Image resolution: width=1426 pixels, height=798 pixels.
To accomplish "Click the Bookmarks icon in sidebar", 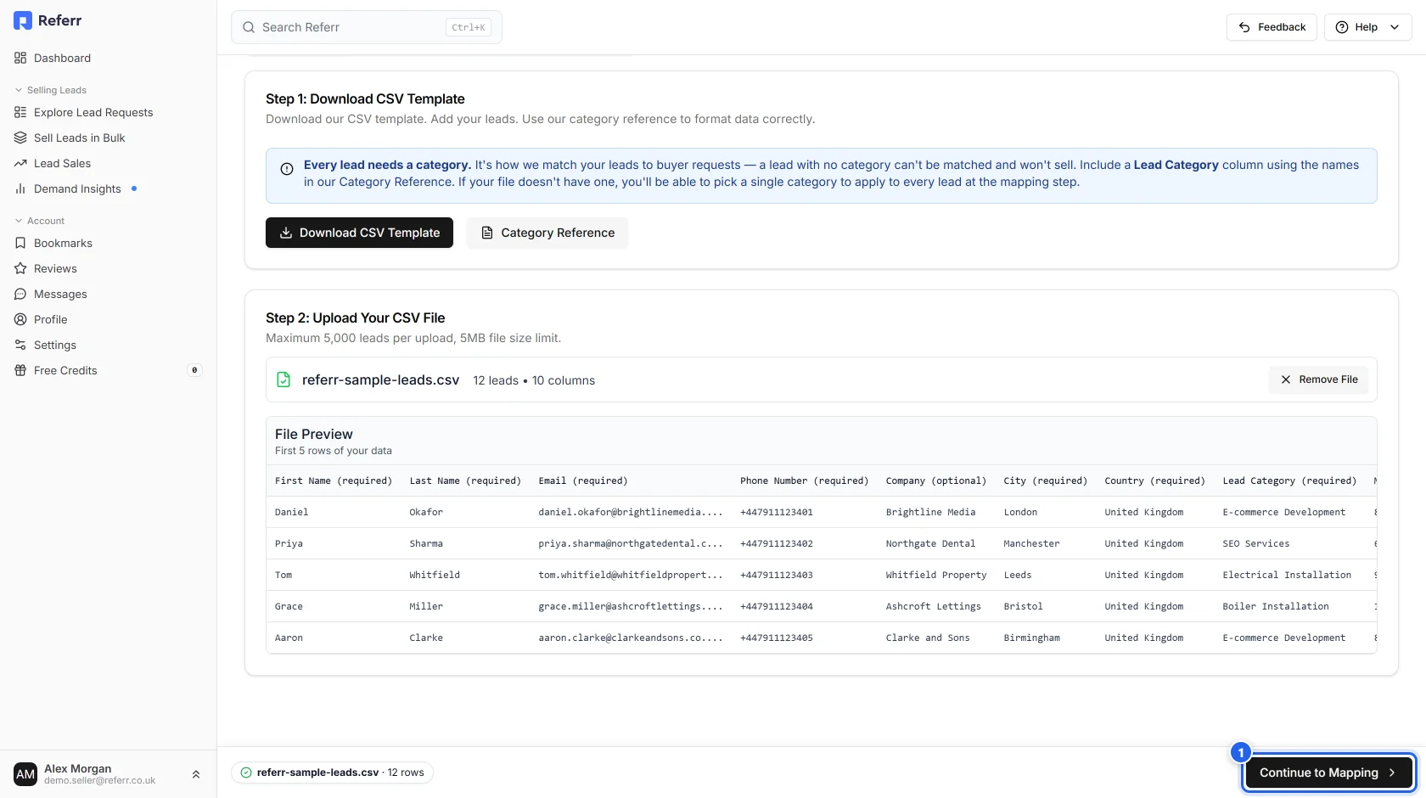I will (x=20, y=243).
